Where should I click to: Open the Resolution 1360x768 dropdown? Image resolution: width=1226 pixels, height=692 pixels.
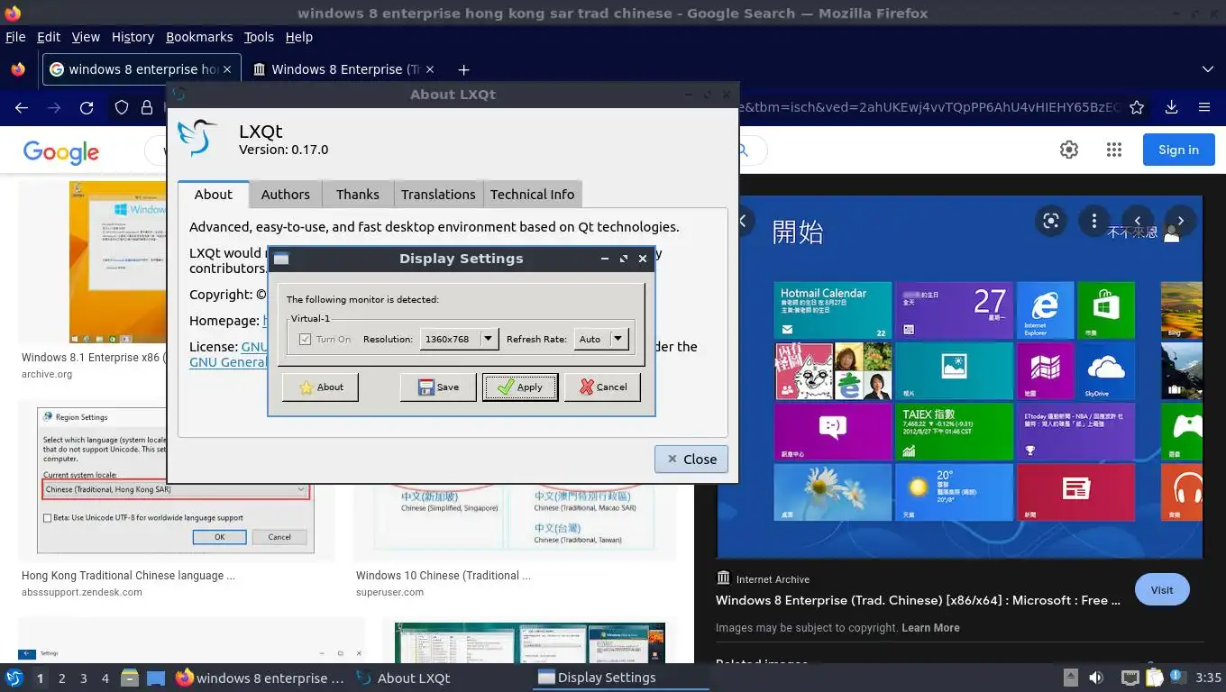tap(459, 339)
